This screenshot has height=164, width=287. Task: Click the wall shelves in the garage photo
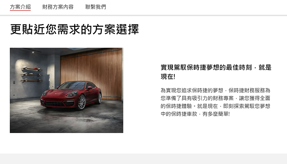32,75
